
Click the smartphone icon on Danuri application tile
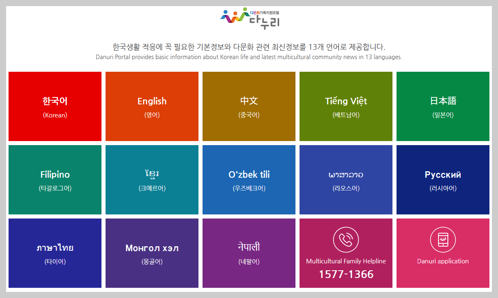click(443, 240)
